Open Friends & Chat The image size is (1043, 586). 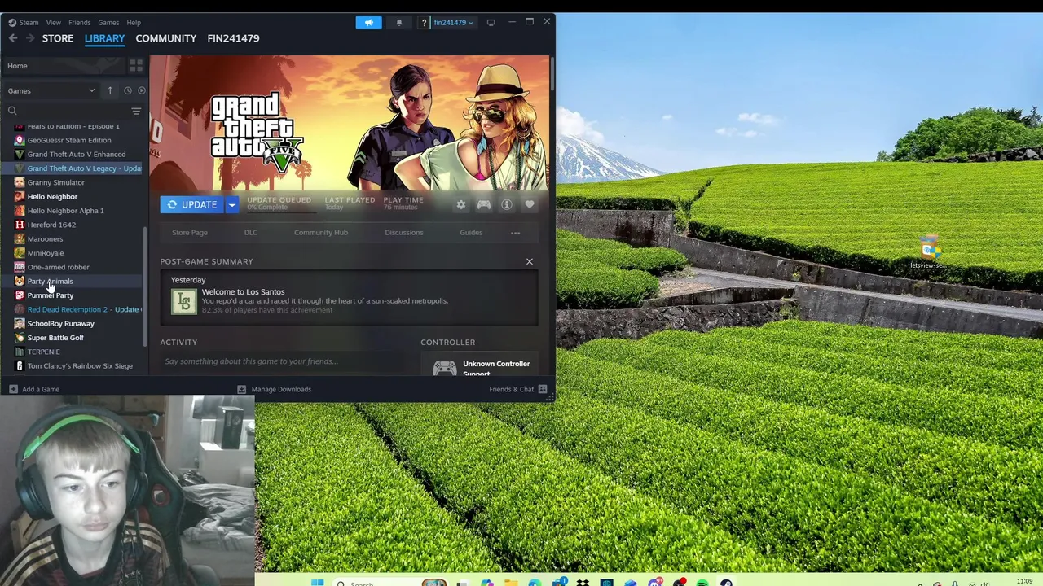click(518, 389)
